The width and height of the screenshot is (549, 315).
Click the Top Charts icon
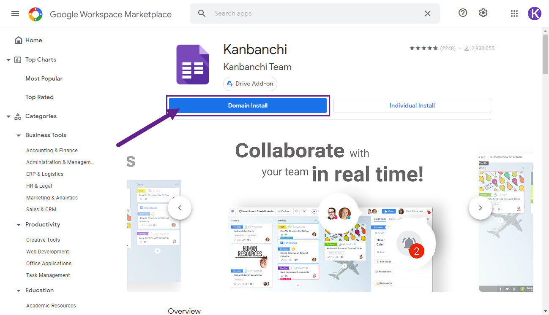(18, 59)
